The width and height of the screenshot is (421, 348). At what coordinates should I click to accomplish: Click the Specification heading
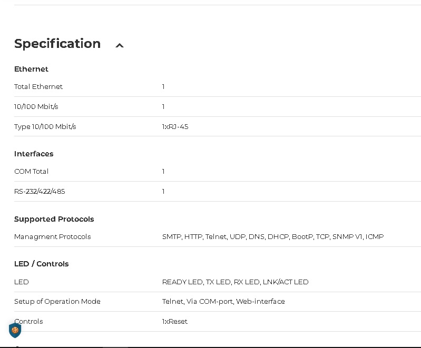pyautogui.click(x=57, y=44)
